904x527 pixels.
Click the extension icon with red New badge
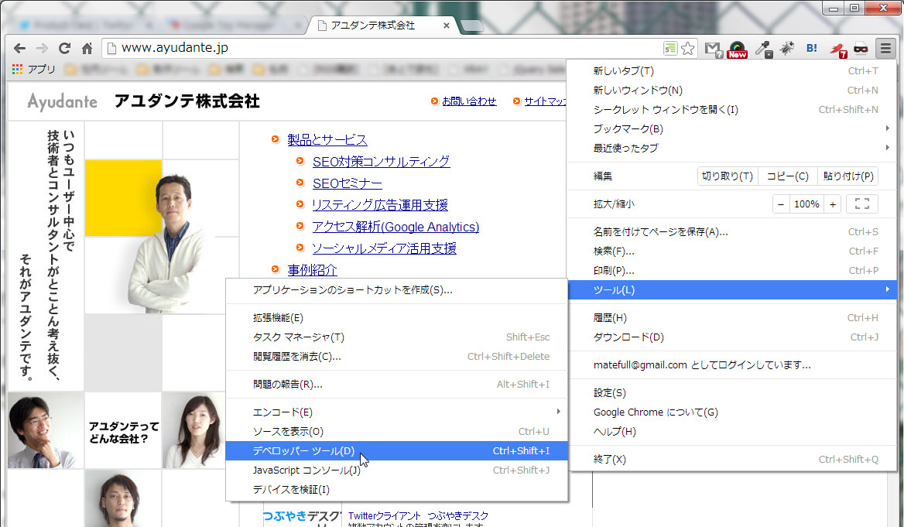coord(738,50)
